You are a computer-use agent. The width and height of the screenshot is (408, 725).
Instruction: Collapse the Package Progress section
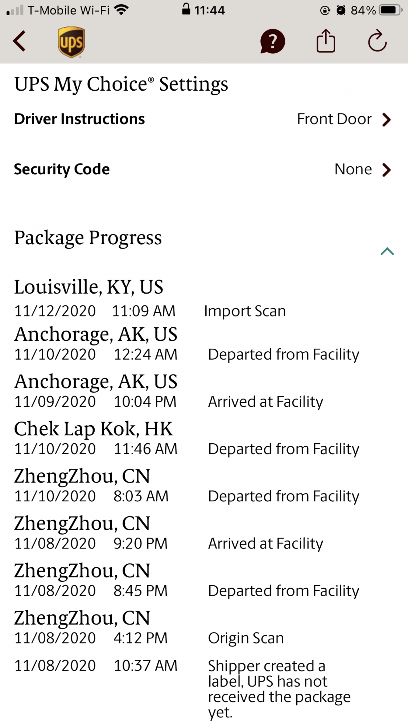point(387,251)
